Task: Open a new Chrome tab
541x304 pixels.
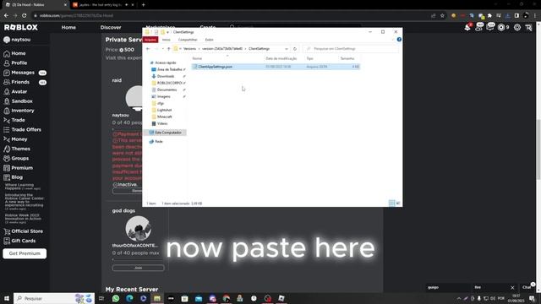Action: click(143, 5)
